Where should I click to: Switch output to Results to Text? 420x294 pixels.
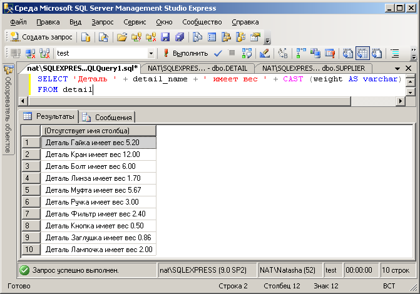click(x=348, y=53)
